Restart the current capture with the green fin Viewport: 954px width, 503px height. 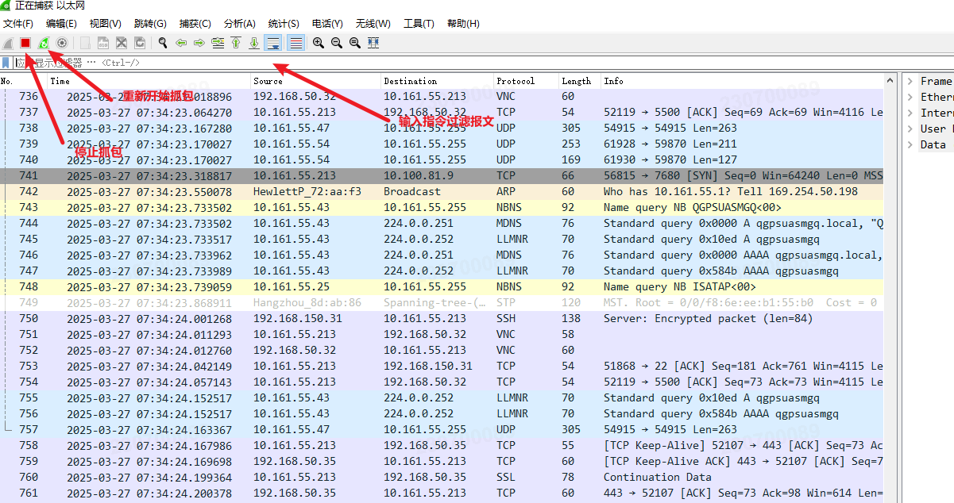(x=44, y=43)
